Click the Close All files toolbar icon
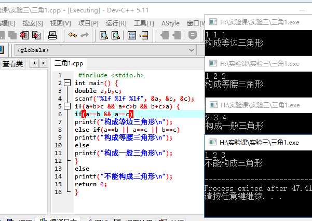The image size is (312, 221). click(36, 35)
